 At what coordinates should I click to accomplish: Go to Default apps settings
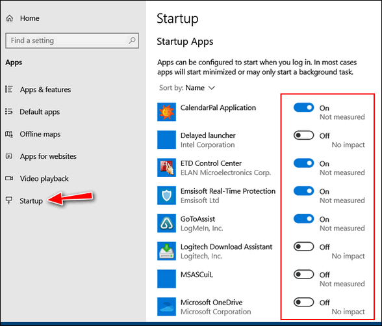(x=40, y=112)
